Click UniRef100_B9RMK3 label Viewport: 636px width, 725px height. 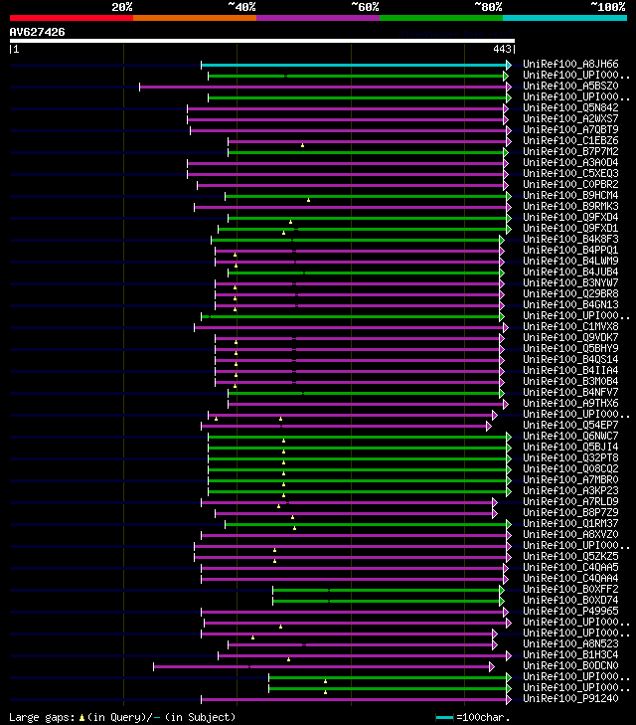570,206
